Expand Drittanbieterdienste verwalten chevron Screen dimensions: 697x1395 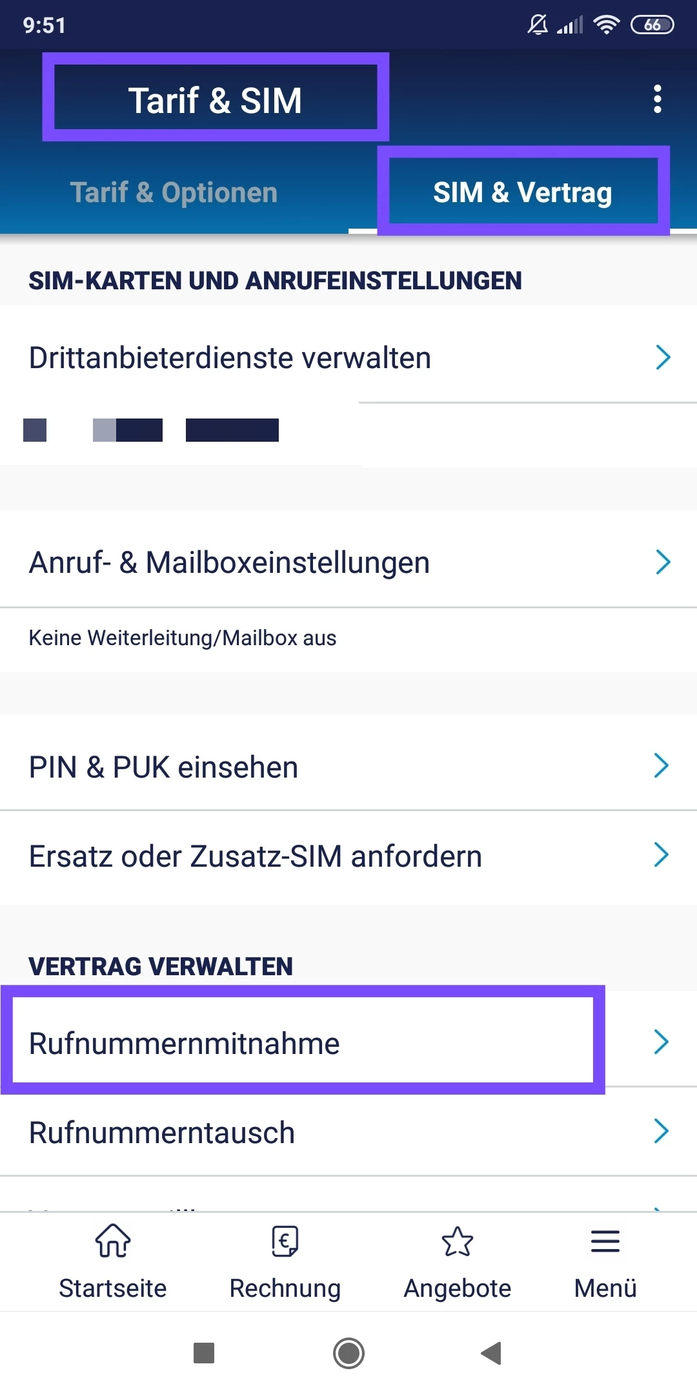pos(663,357)
